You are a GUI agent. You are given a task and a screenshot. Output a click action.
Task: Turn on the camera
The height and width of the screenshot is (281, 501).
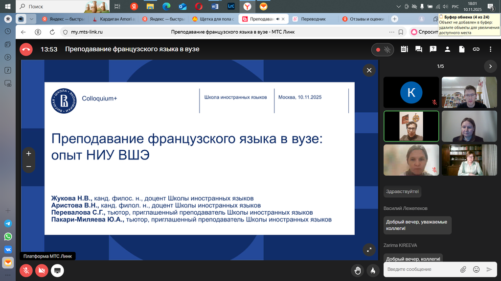pos(42,270)
